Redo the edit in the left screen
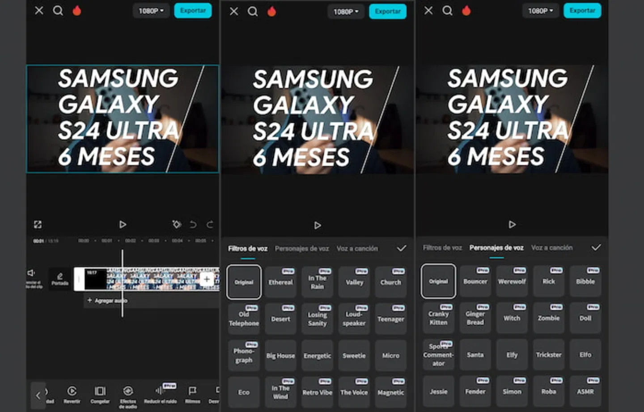Screen dimensions: 644x412 point(210,224)
